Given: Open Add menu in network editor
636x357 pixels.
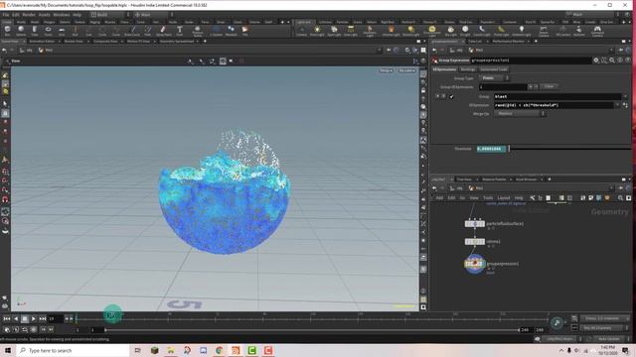Looking at the screenshot, I should [439, 198].
